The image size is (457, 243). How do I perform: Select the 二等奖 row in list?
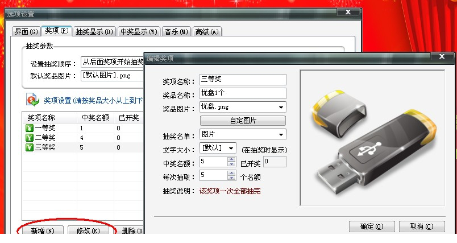point(83,138)
